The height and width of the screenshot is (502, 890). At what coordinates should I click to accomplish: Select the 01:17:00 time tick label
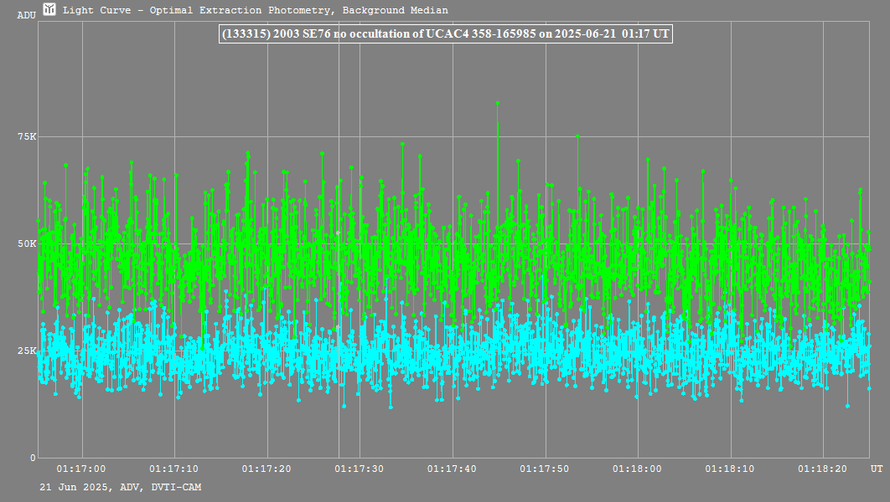point(81,469)
